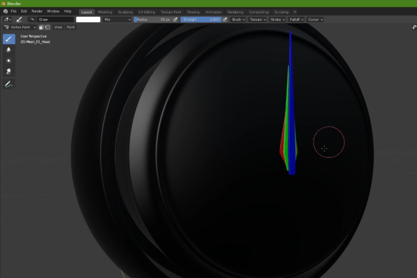The image size is (417, 278).
Task: Switch to the Sculpting workspace tab
Action: coord(125,12)
